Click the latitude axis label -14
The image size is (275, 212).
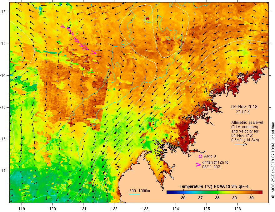[x=3, y=75]
